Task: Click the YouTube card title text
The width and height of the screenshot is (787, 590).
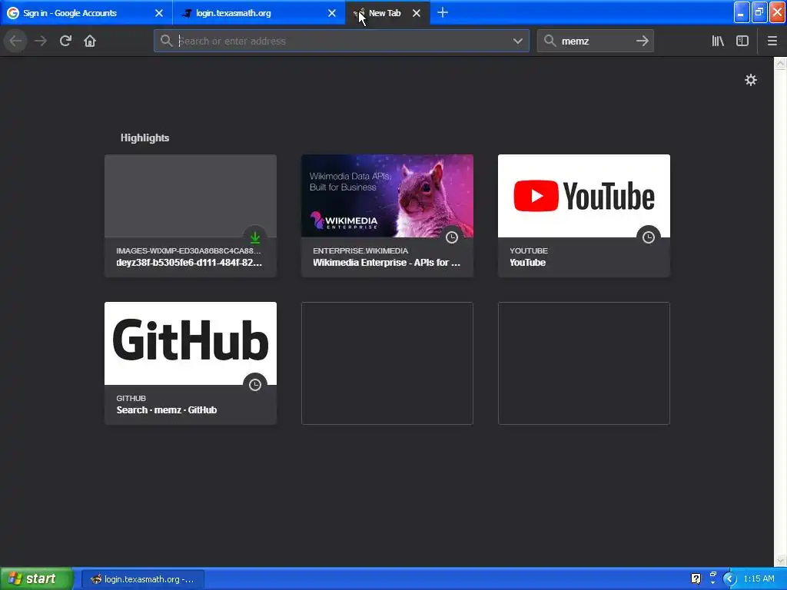Action: [527, 263]
